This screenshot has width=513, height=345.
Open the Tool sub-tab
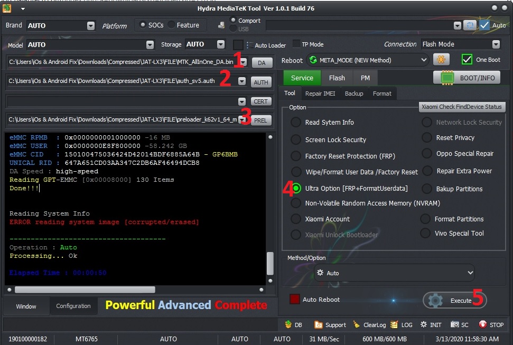pos(290,94)
